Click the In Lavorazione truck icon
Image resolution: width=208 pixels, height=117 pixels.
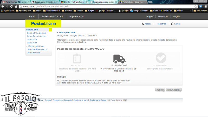(119, 59)
